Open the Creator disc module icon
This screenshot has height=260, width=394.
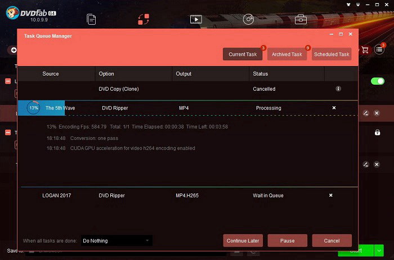(x=248, y=19)
